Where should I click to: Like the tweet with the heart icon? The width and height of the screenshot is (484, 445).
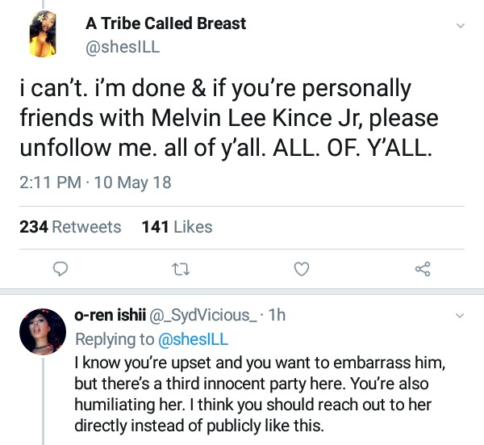(x=301, y=268)
